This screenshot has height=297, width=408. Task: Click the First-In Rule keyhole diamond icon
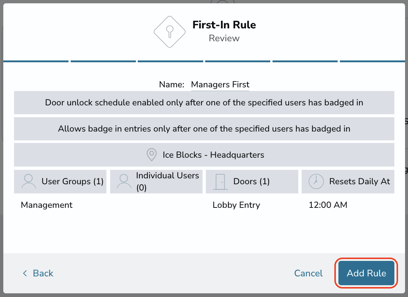coord(170,32)
